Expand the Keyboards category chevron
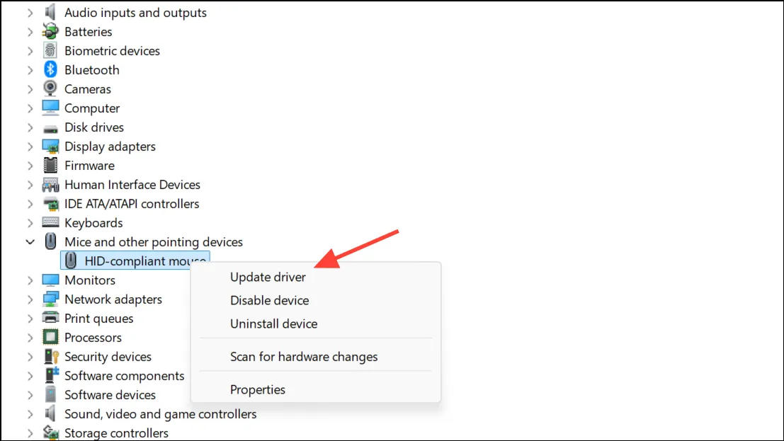 pos(30,222)
